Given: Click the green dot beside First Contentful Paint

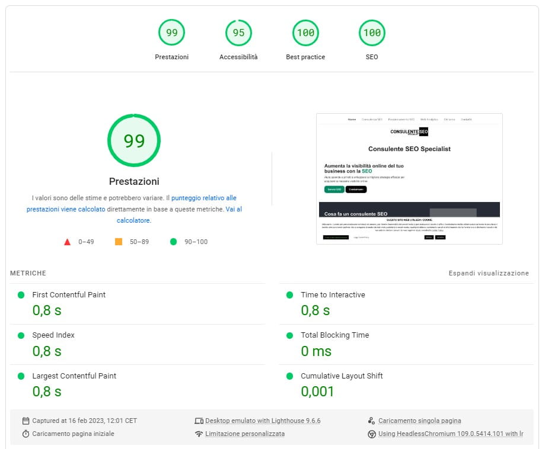Looking at the screenshot, I should coord(21,295).
